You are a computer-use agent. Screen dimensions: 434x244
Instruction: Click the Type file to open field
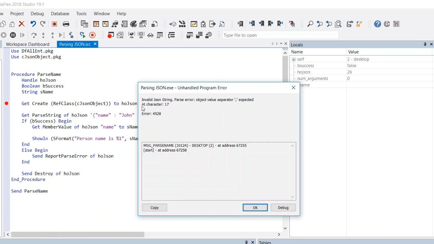coord(280,35)
